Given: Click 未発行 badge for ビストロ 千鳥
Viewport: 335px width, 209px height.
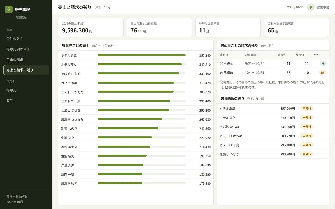Looking at the screenshot, I should coord(307,145).
